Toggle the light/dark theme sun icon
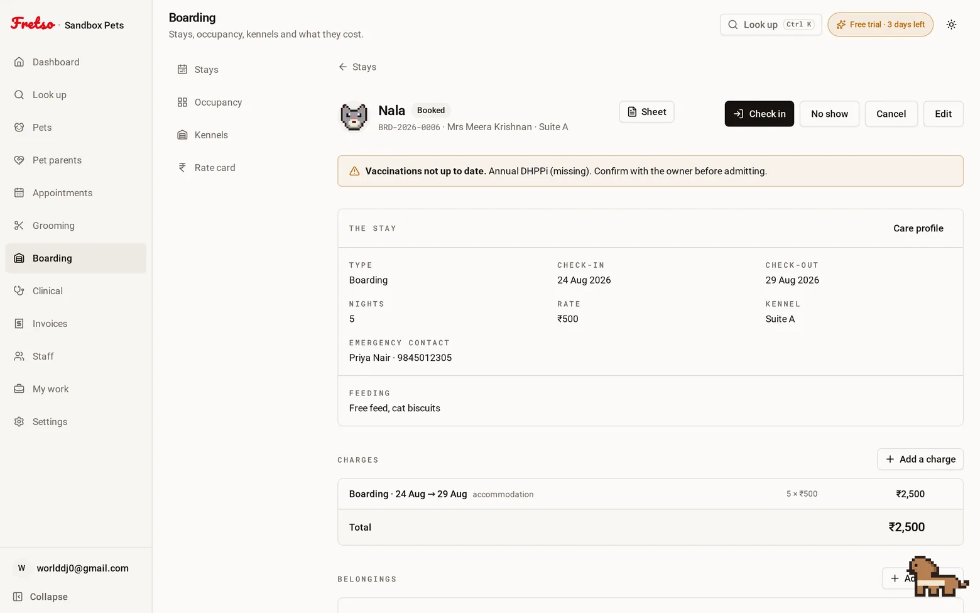Image resolution: width=980 pixels, height=613 pixels. coord(952,25)
